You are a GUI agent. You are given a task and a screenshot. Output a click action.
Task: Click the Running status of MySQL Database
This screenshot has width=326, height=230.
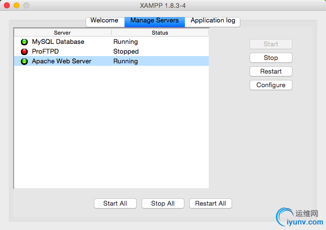pyautogui.click(x=126, y=42)
